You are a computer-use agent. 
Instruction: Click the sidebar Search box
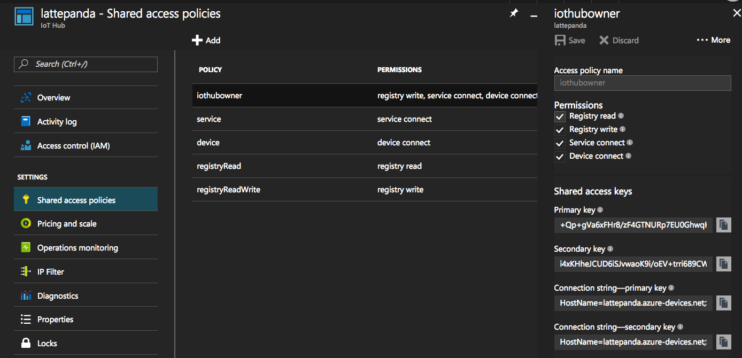(x=86, y=64)
